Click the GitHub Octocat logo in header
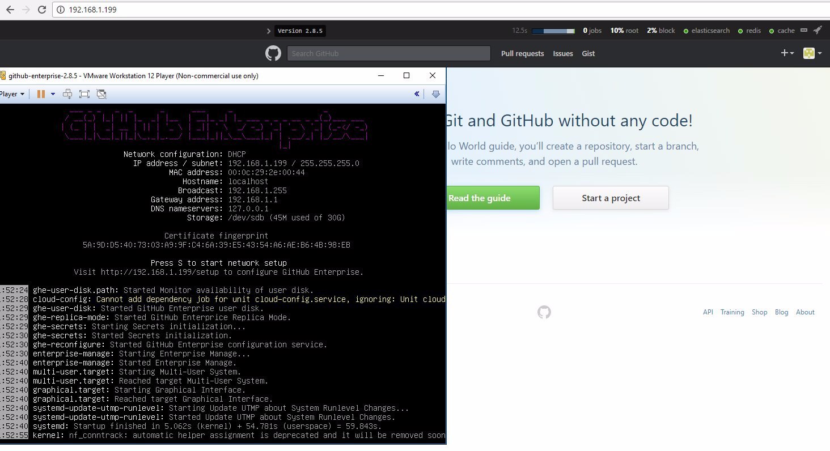 [x=273, y=53]
